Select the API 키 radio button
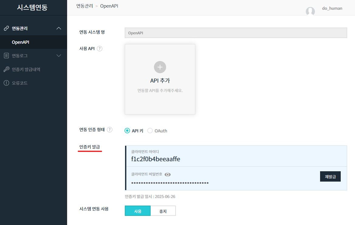This screenshot has width=355, height=225. click(127, 131)
